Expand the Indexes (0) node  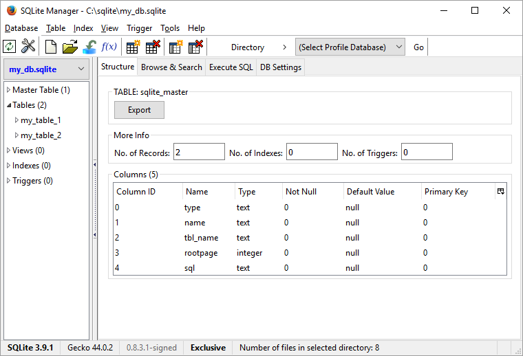pos(9,166)
